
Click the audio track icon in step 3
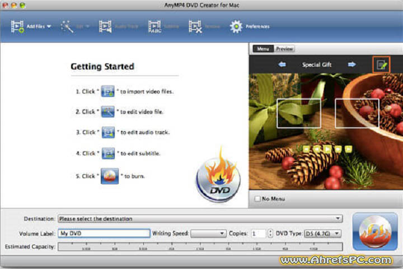[x=108, y=132]
